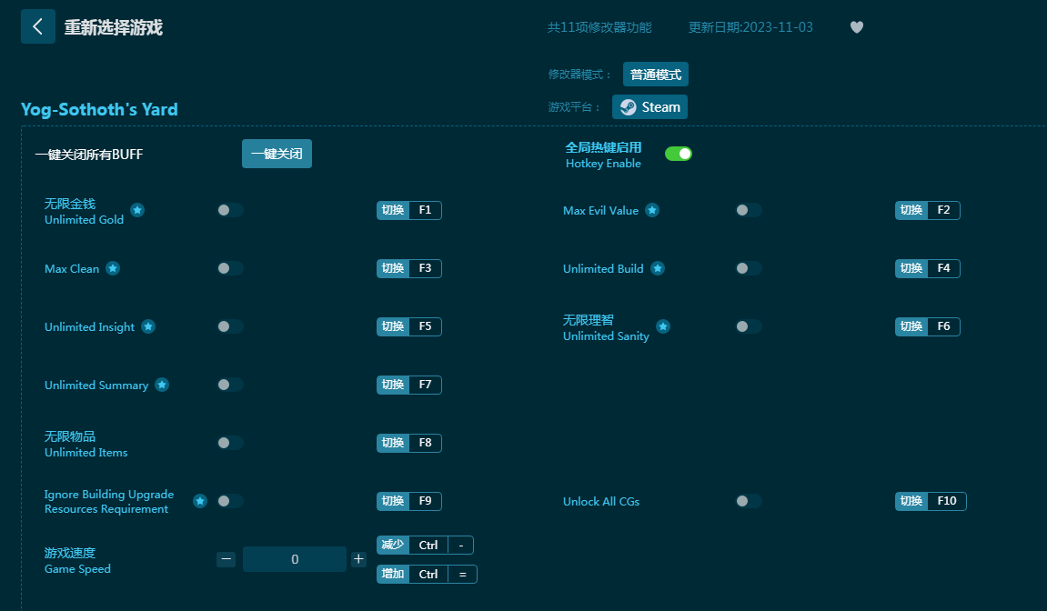Image resolution: width=1047 pixels, height=611 pixels.
Task: Click the star icon beside Unlimited Gold
Action: pyautogui.click(x=137, y=210)
